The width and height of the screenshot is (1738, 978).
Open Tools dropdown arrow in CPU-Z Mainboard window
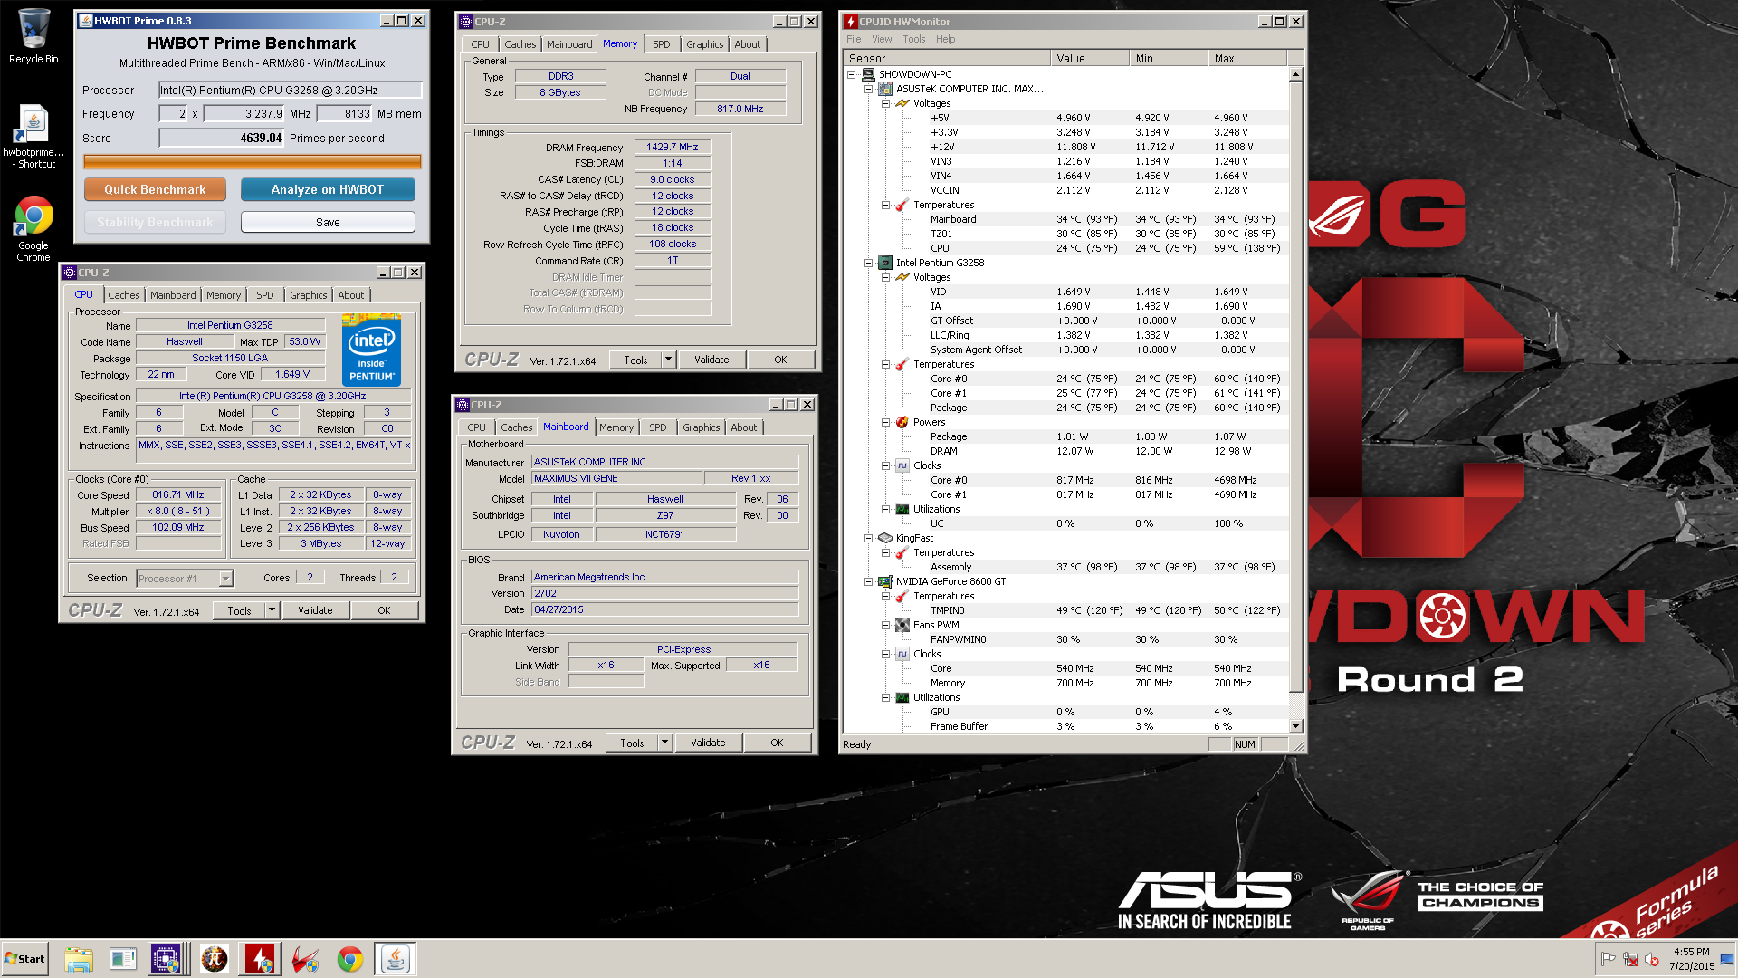[x=664, y=743]
